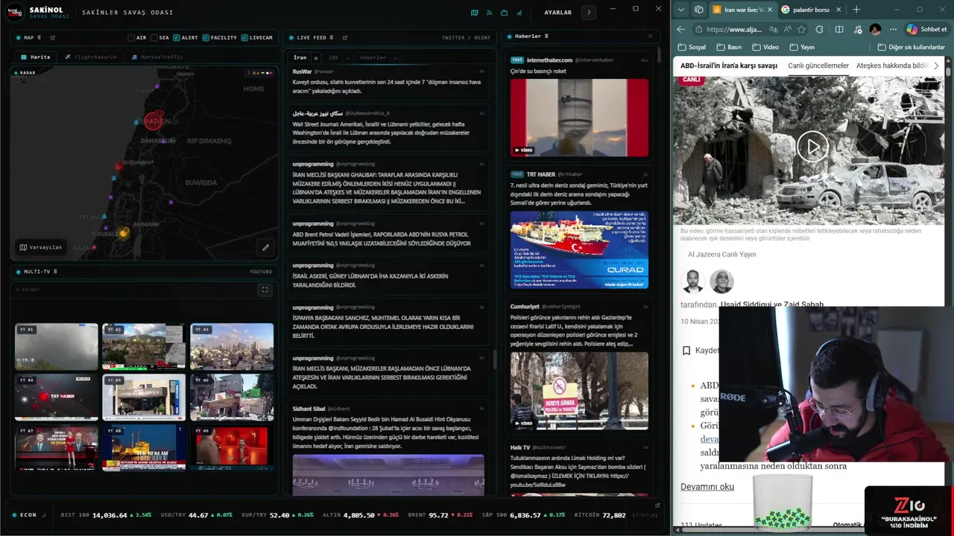Click the pencil edit icon on map
This screenshot has height=536, width=954.
point(265,247)
